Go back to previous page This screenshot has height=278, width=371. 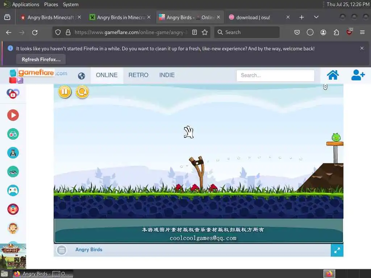9,32
